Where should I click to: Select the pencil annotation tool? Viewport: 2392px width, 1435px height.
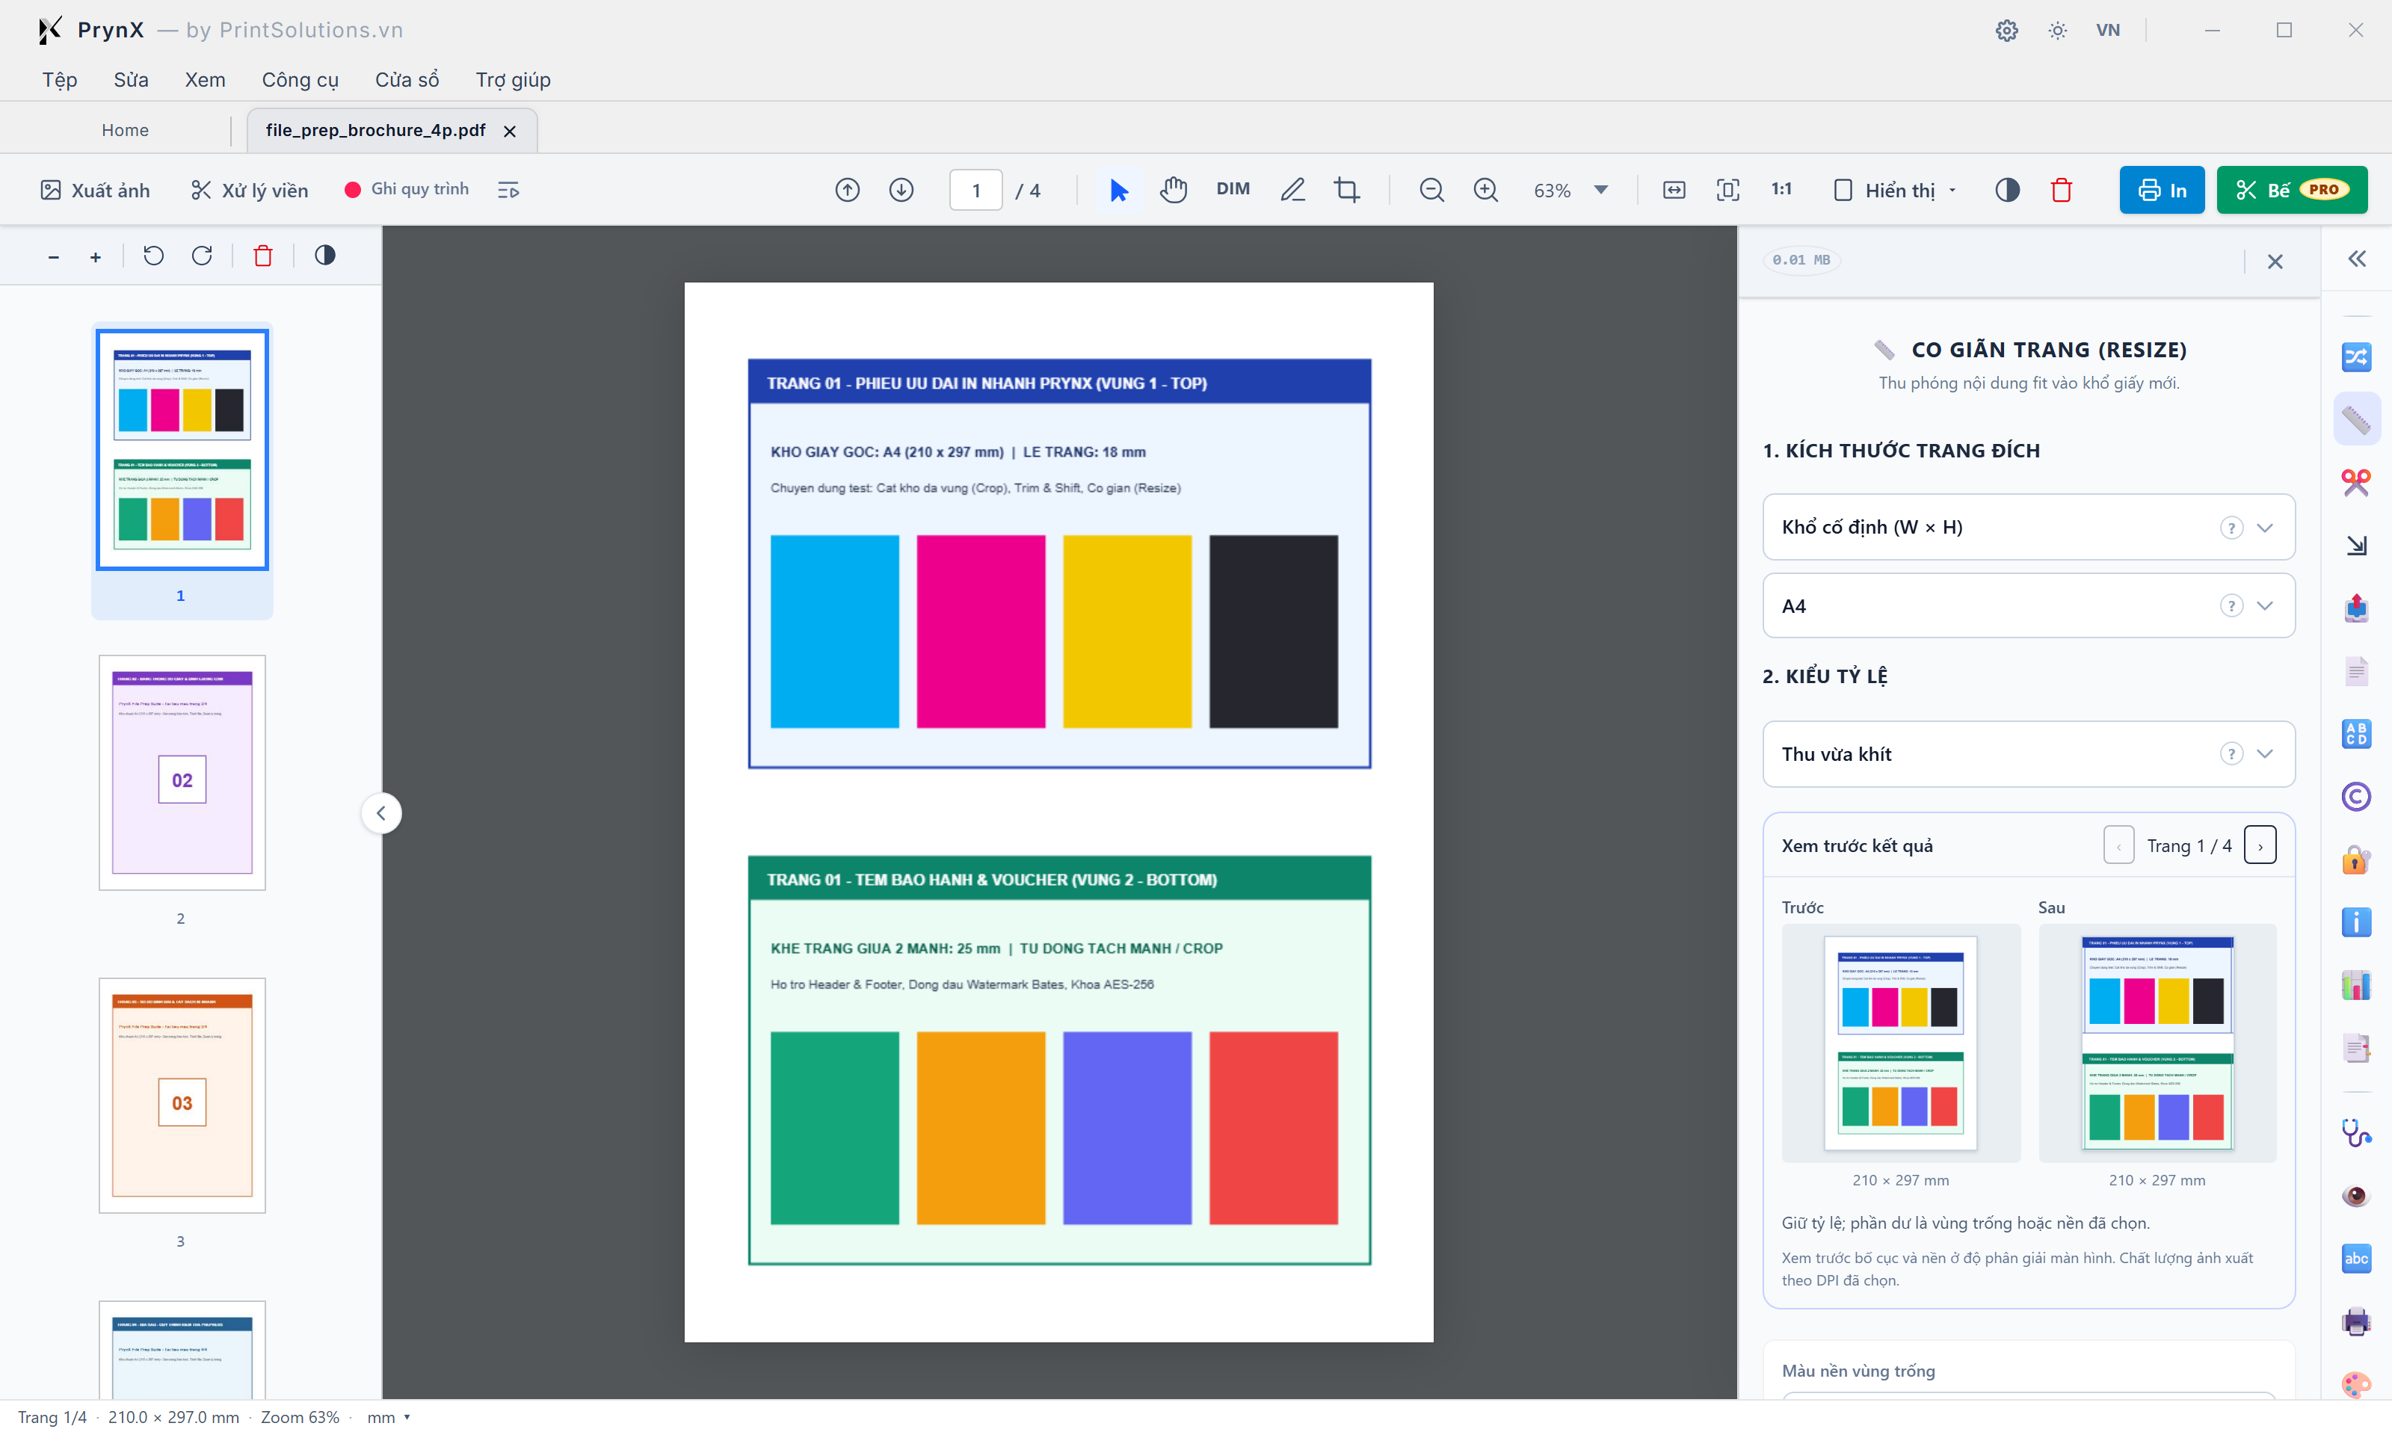[x=1292, y=191]
